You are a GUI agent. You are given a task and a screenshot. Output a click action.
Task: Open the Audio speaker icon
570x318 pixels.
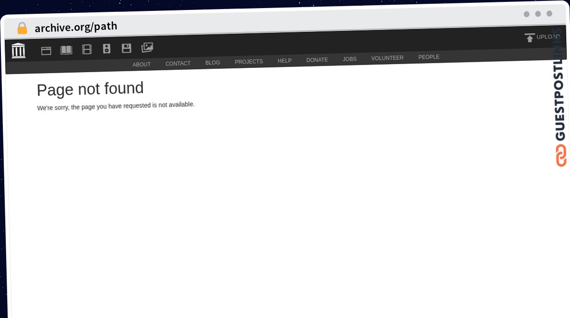[x=107, y=48]
